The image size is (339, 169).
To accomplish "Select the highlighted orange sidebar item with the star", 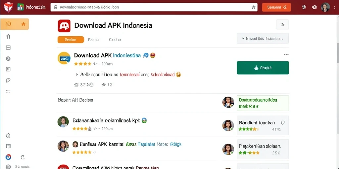I will point(15,24).
